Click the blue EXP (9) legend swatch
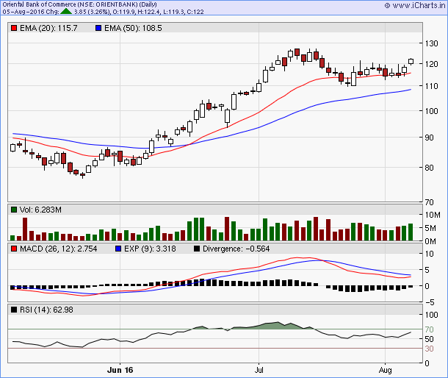 coord(118,249)
